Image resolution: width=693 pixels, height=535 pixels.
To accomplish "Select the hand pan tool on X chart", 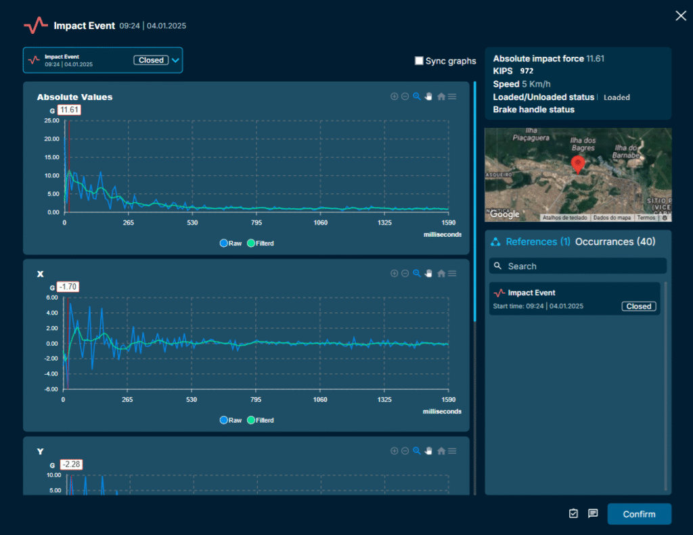I will tap(428, 274).
